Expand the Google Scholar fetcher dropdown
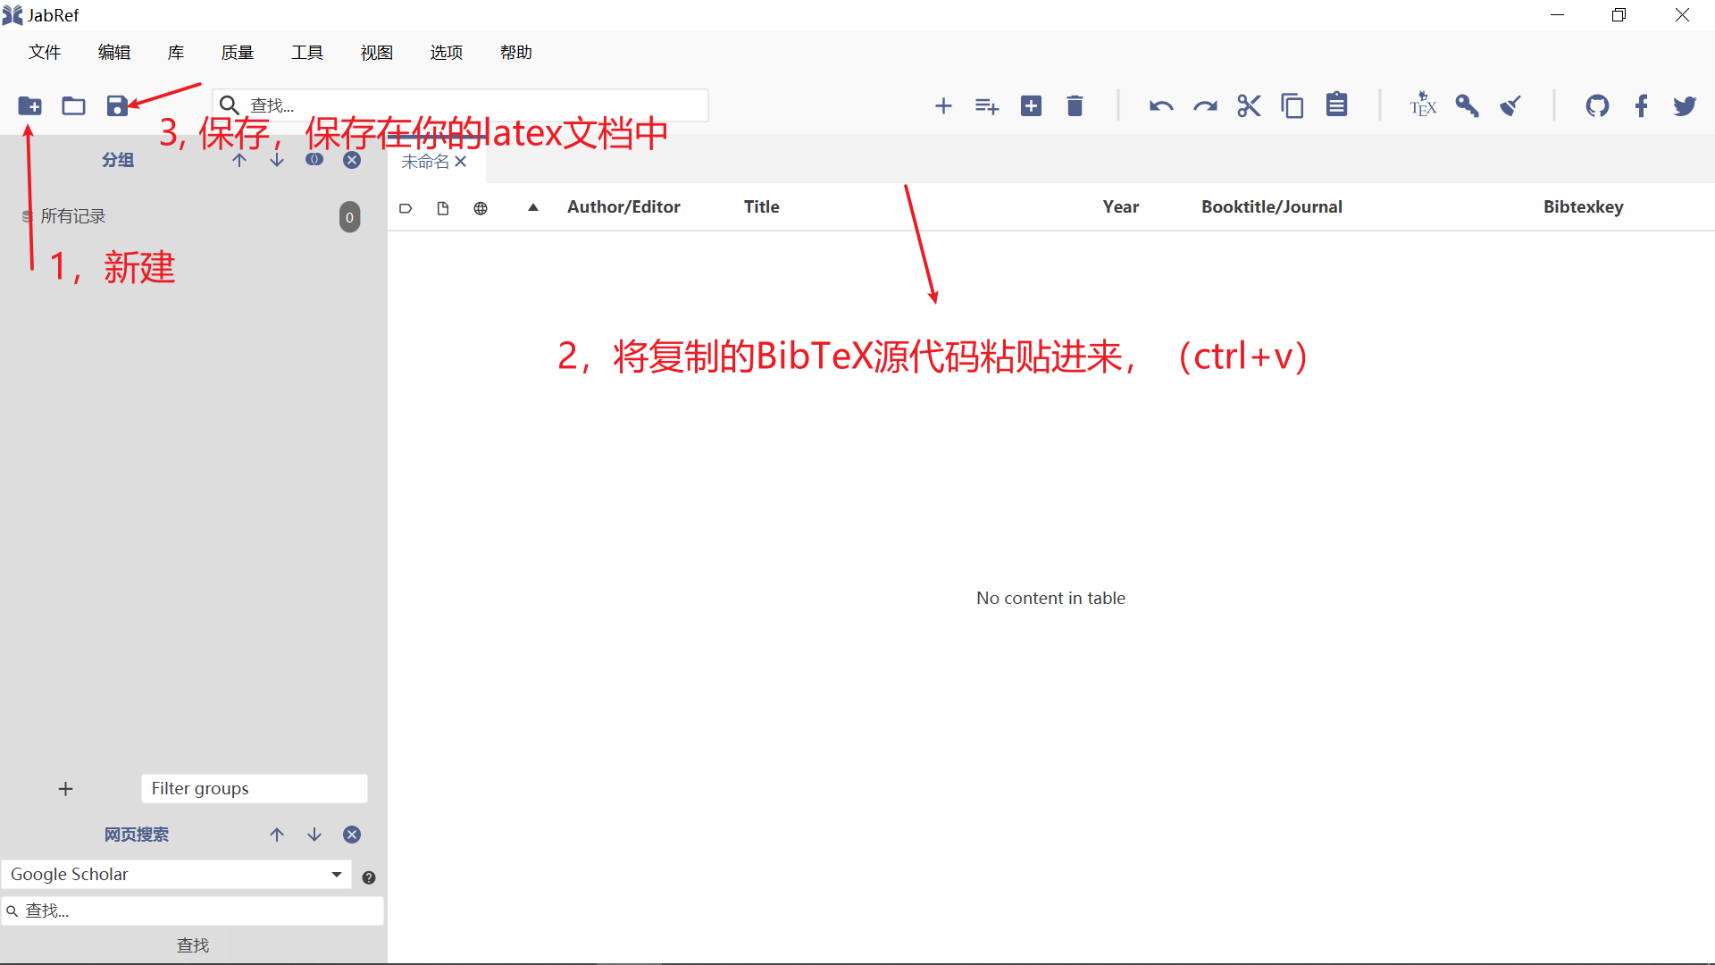 click(x=337, y=875)
